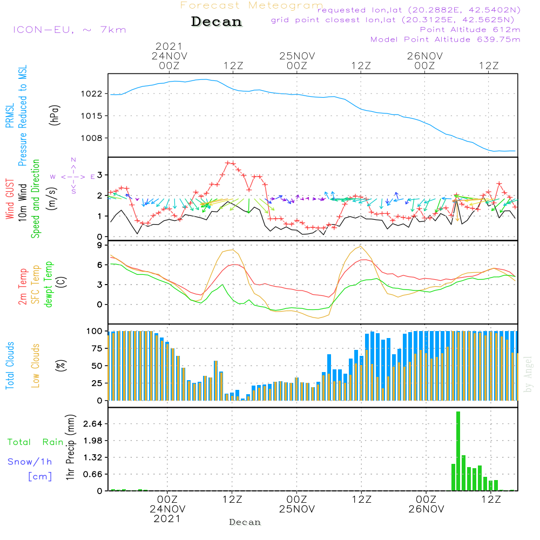The image size is (540, 540).
Task: Click the '2021 24NOV 00Z' top axis label
Action: (x=169, y=56)
